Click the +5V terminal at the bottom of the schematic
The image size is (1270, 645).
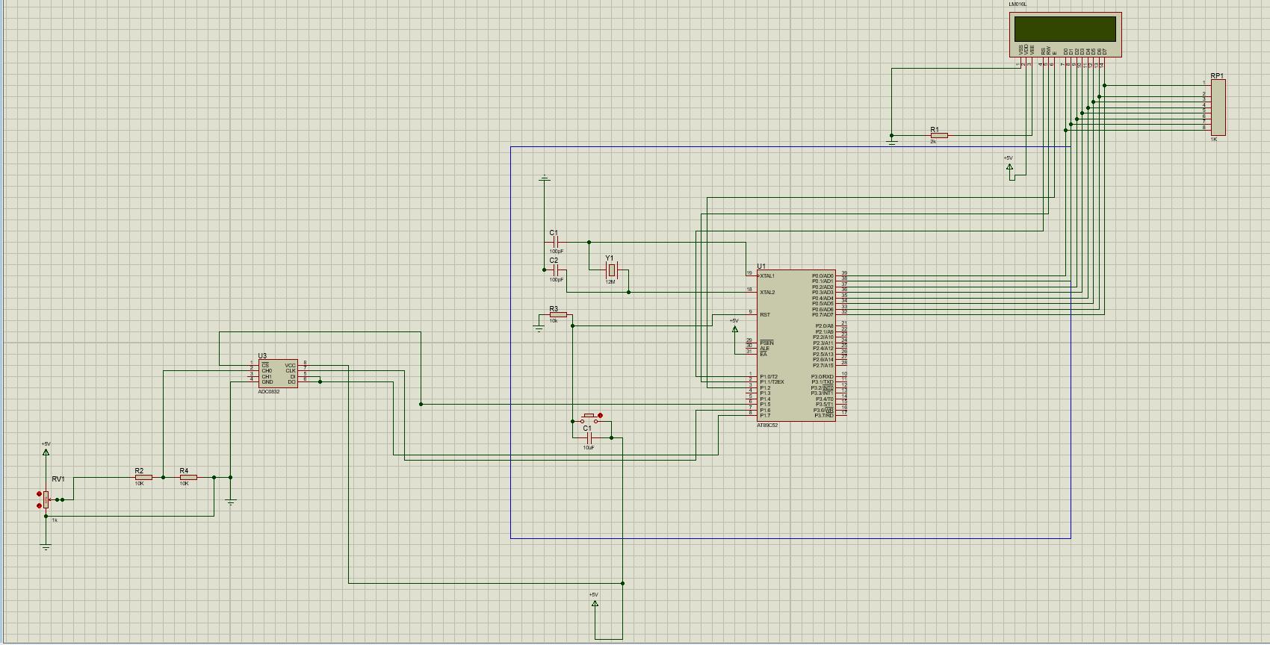[x=595, y=603]
